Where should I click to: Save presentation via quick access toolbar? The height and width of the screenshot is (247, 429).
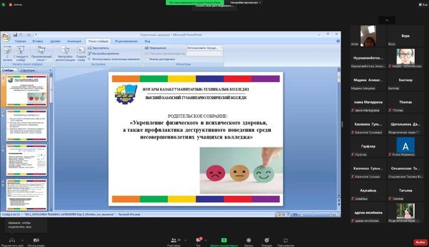pos(16,35)
